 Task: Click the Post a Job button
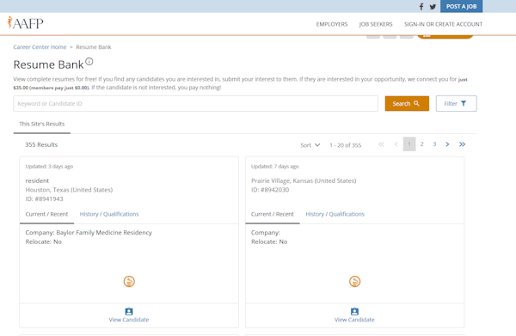[461, 7]
